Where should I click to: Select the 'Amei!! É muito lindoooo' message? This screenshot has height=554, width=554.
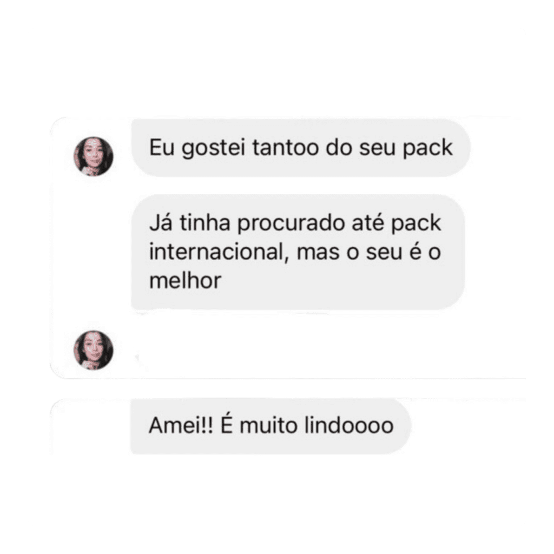(x=271, y=425)
